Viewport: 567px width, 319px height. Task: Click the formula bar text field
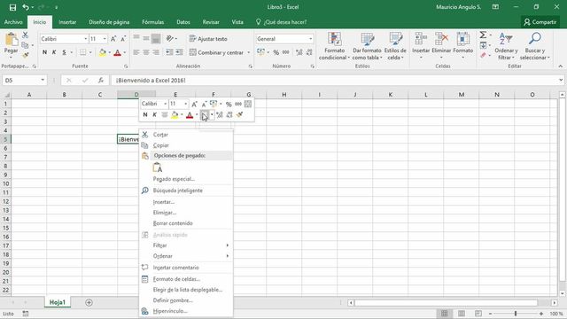(x=335, y=81)
